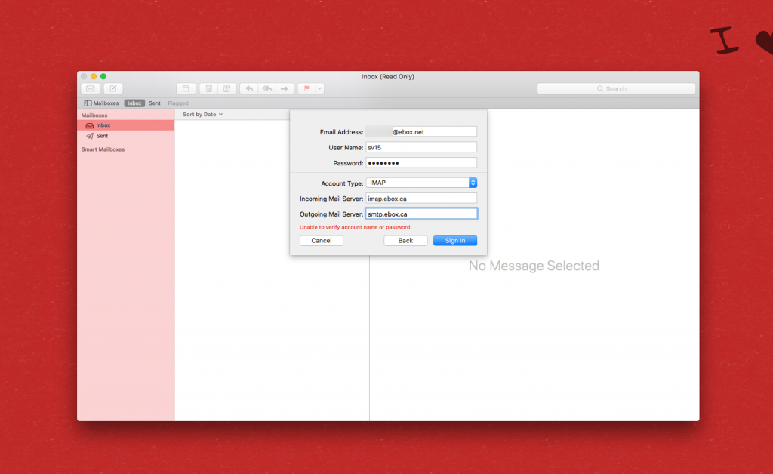
Task: Click the red account verification error text
Action: 356,227
